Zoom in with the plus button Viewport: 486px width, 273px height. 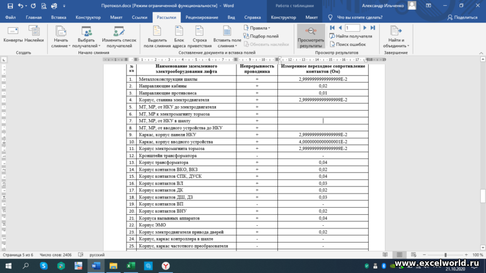tap(466, 255)
